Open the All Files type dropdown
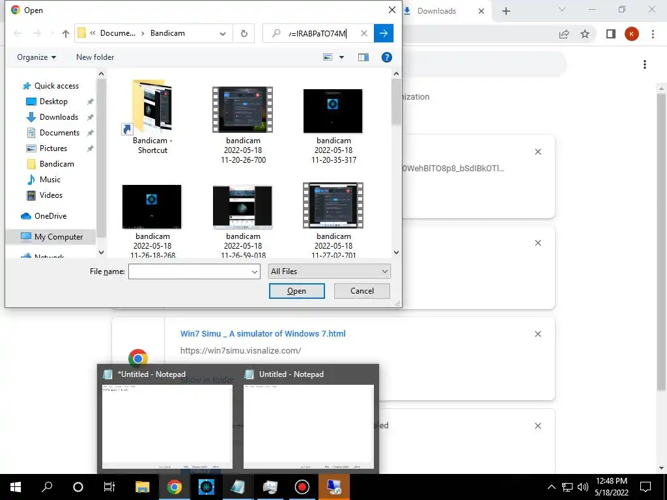The width and height of the screenshot is (667, 500). [329, 271]
